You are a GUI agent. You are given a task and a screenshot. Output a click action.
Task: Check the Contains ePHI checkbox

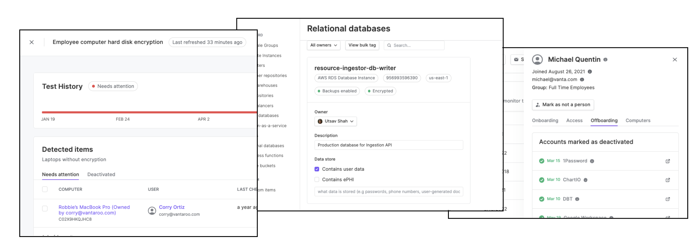(317, 179)
